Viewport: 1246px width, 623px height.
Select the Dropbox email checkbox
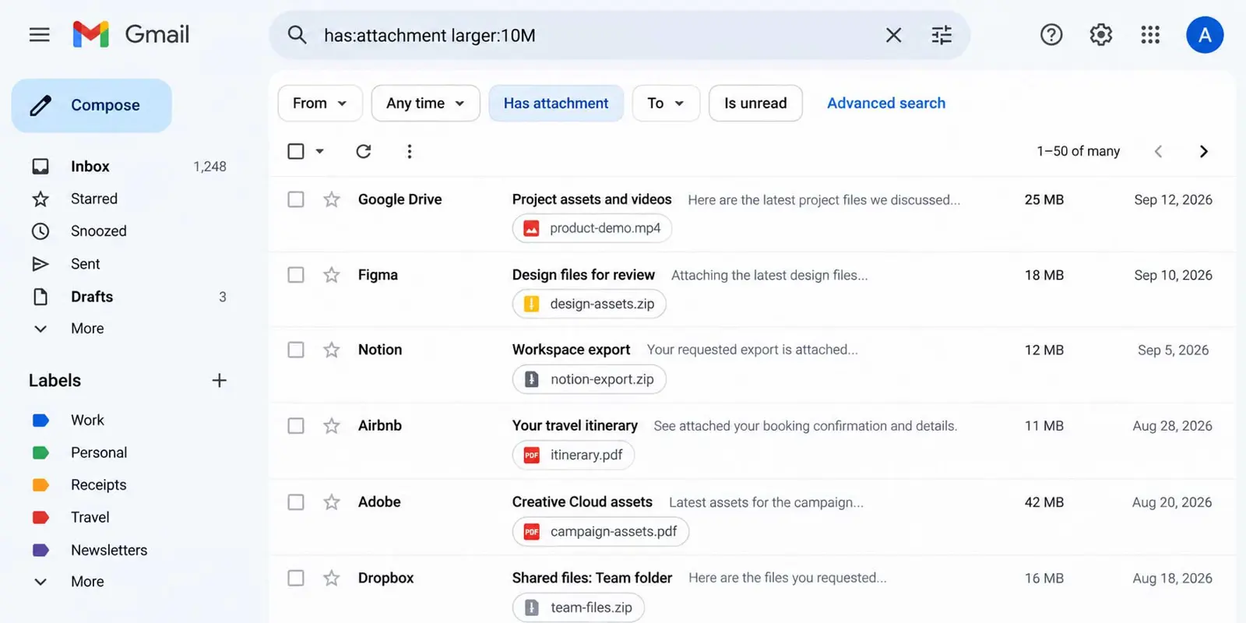point(296,578)
